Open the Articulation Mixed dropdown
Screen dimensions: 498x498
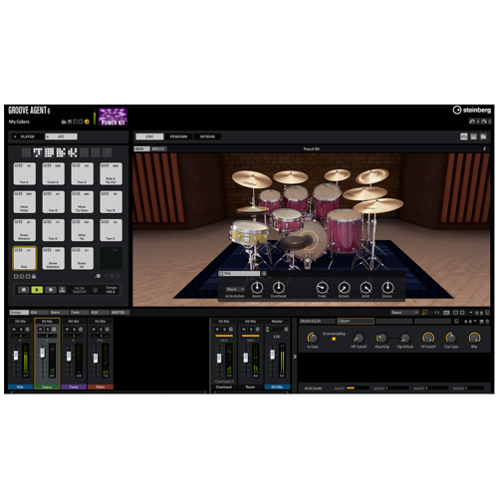(235, 289)
